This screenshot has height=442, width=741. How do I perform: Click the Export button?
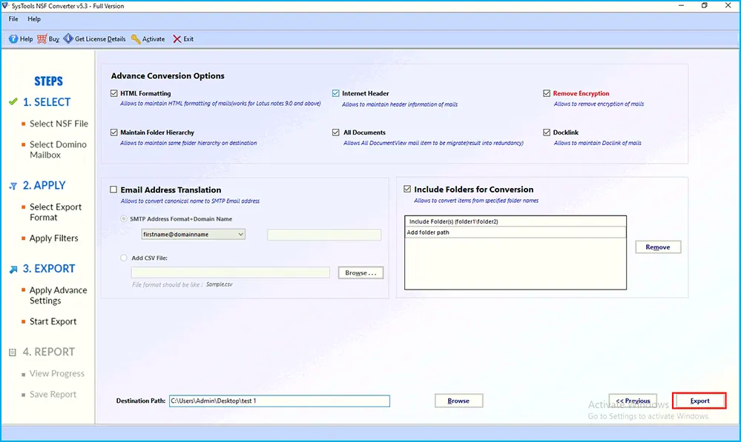[x=699, y=401]
